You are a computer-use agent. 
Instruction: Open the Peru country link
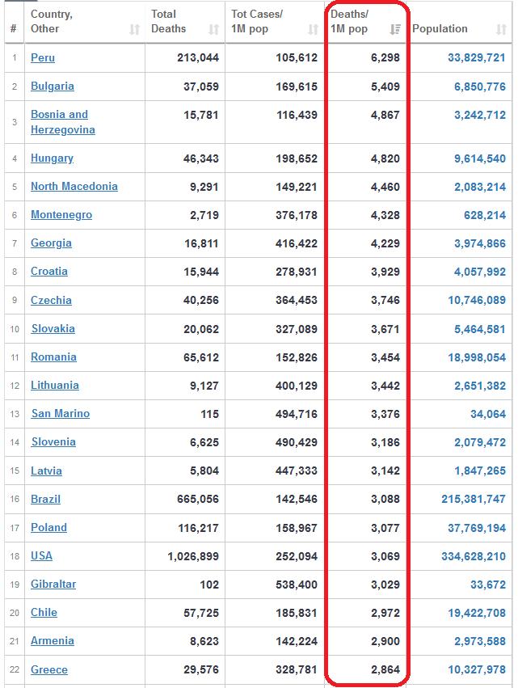pyautogui.click(x=43, y=57)
